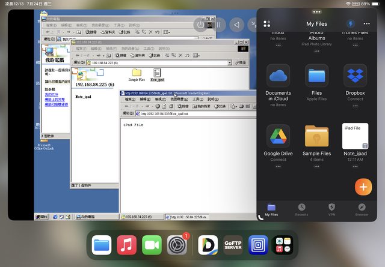Pause the remote session overlay control
385x267 pixels.
(x=219, y=25)
